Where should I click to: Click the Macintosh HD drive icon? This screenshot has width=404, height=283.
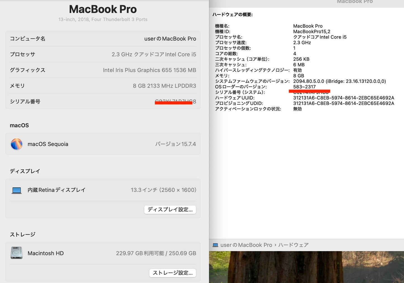16,253
